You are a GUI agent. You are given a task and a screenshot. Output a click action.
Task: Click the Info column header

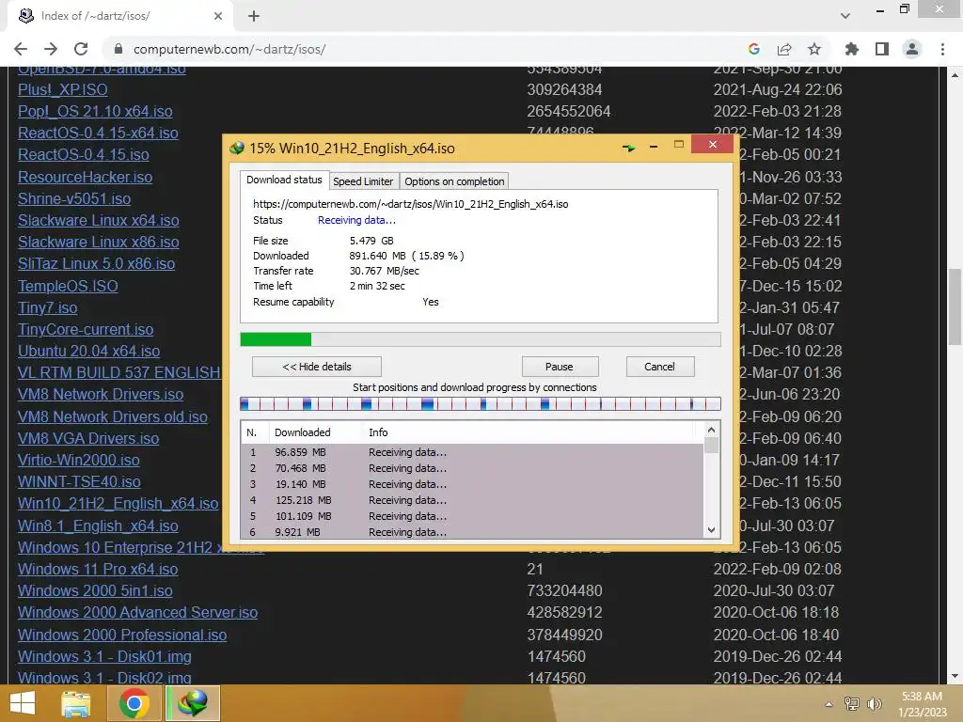[x=378, y=432]
